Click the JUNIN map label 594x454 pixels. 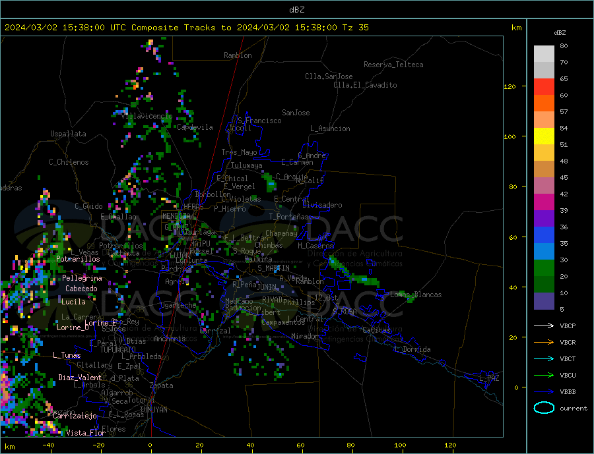267,287
